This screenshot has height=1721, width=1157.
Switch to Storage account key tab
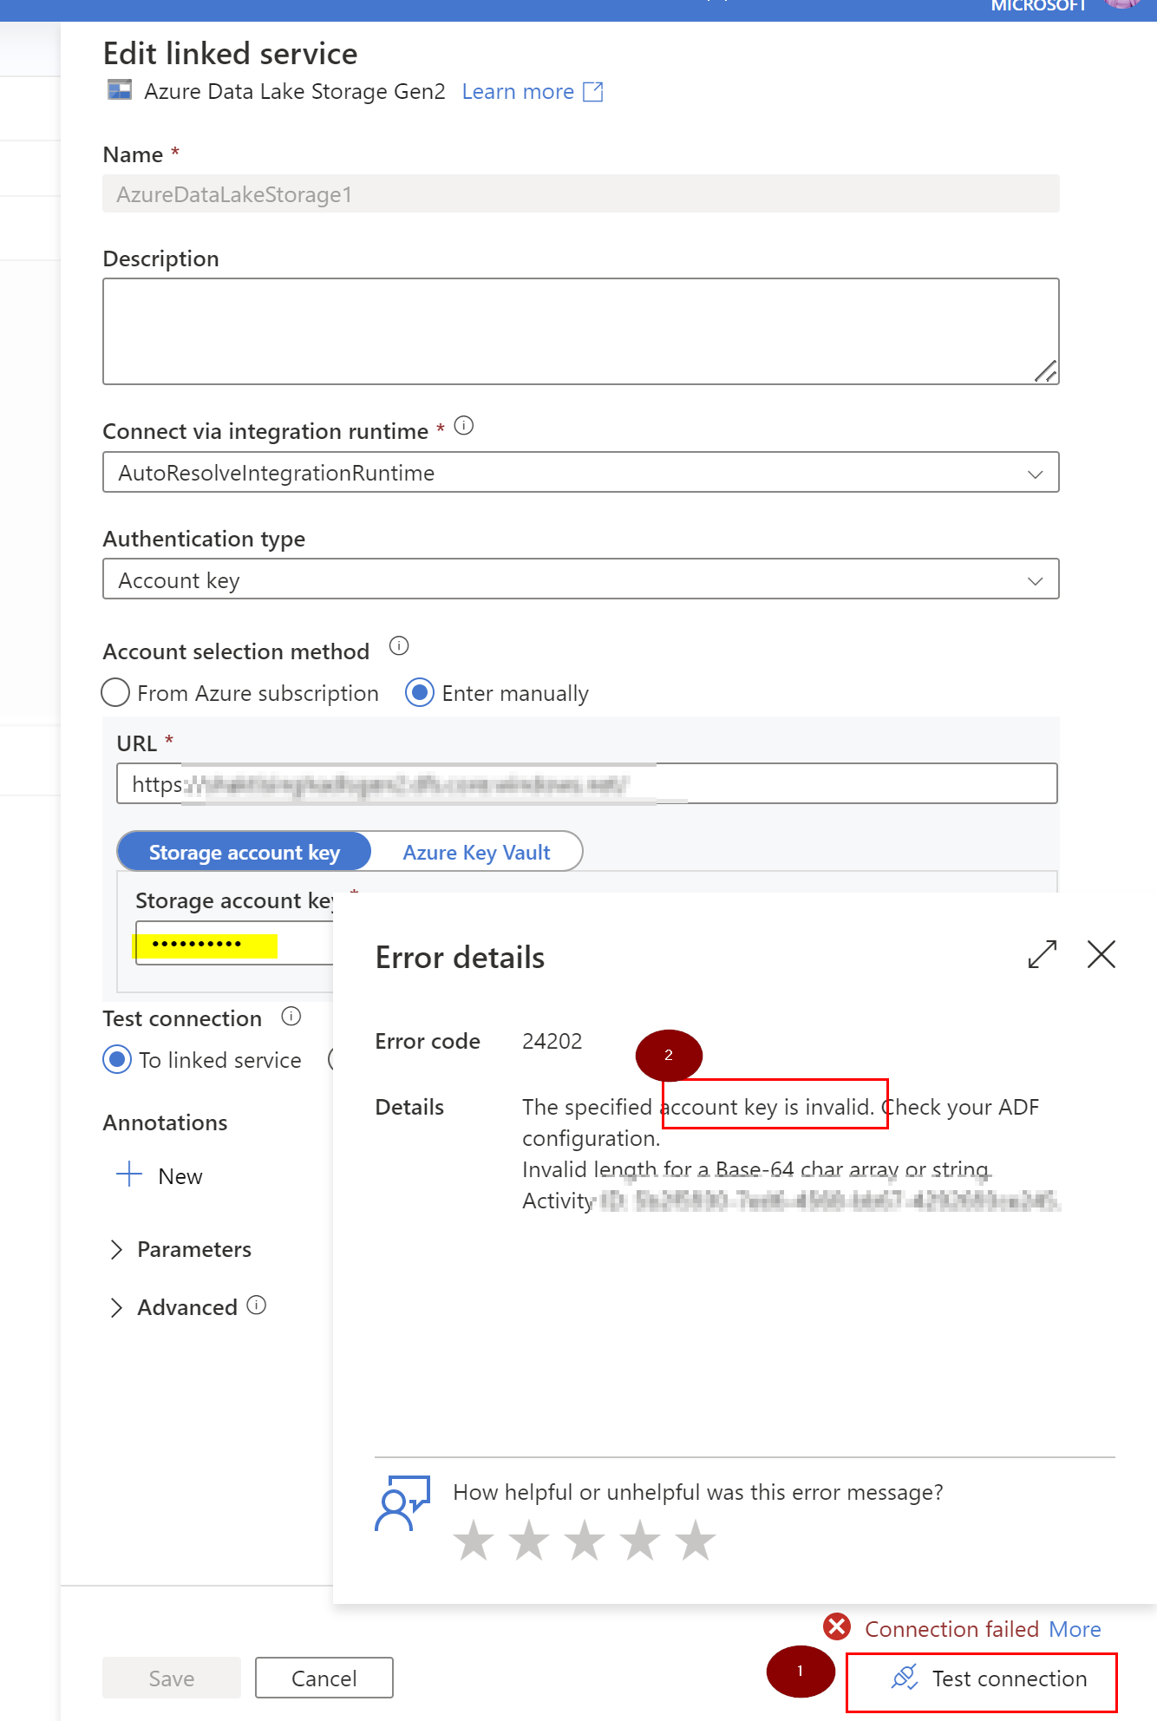pyautogui.click(x=244, y=852)
